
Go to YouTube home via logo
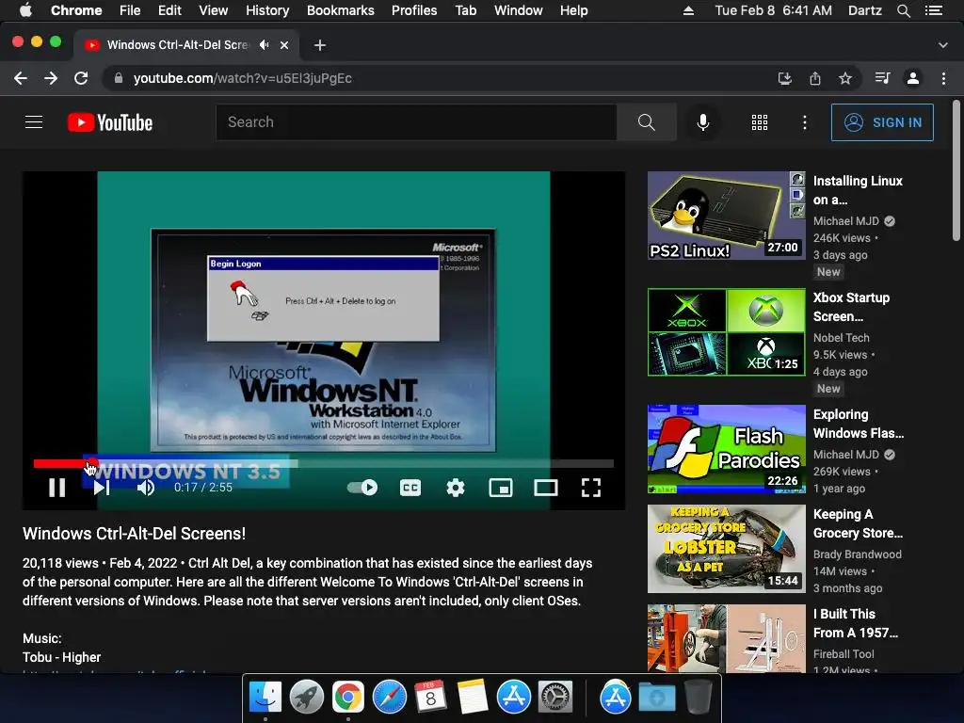(110, 122)
